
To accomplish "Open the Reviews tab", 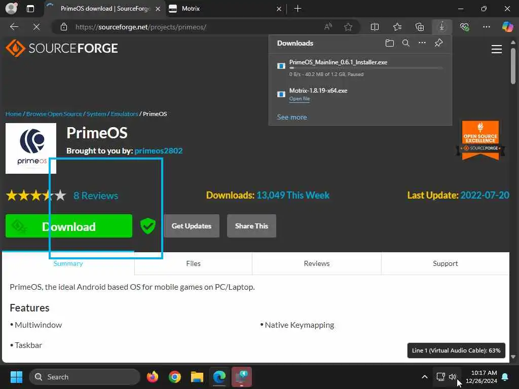I will pyautogui.click(x=317, y=263).
